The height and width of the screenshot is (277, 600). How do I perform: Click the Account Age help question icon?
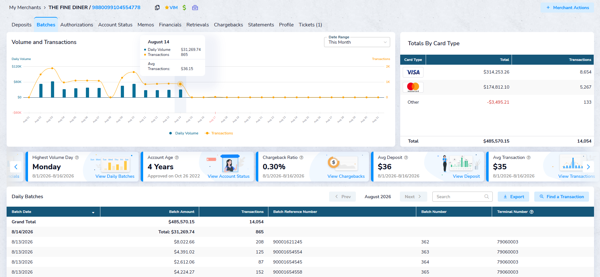(x=177, y=158)
